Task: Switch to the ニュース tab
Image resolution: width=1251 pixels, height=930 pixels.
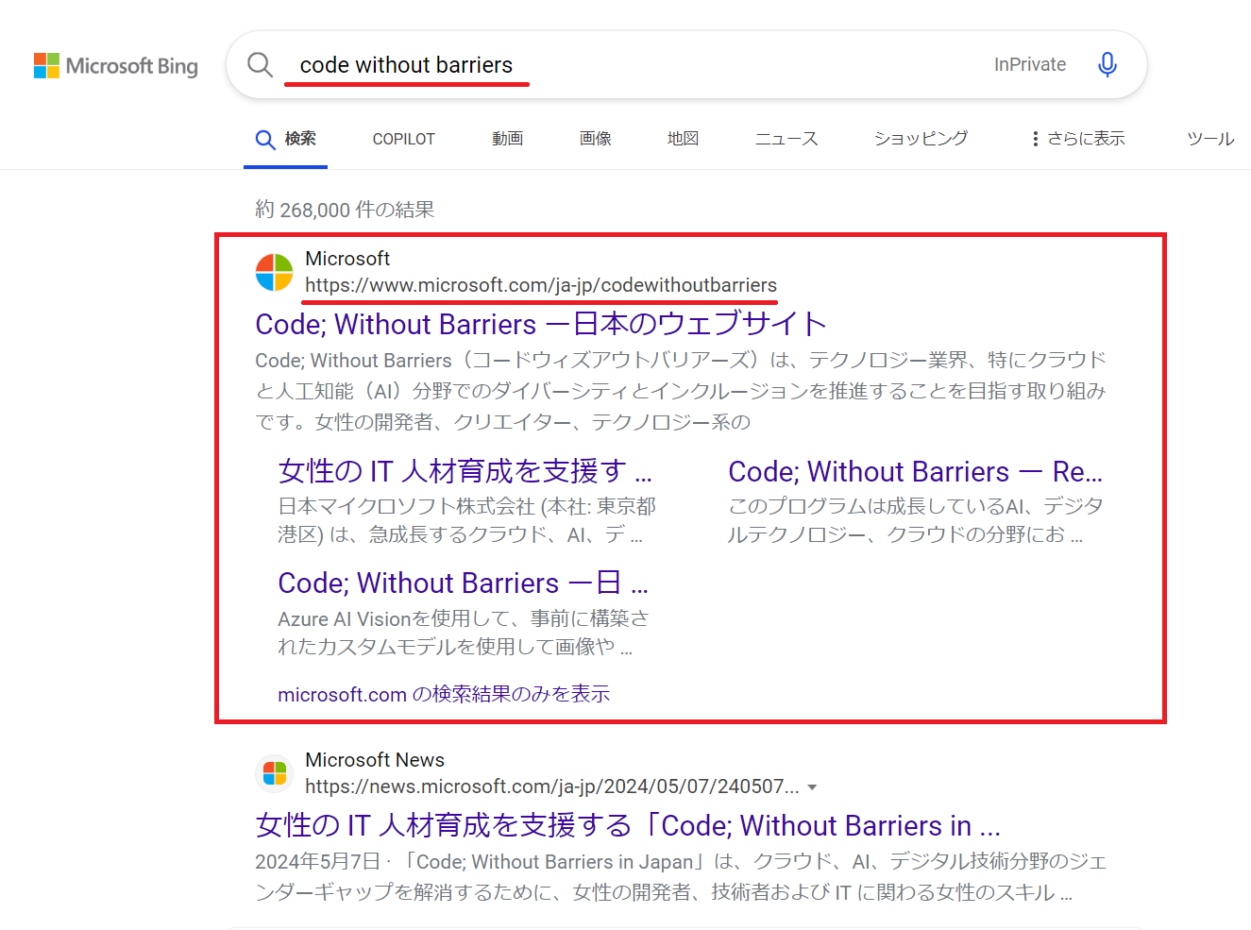Action: tap(786, 138)
